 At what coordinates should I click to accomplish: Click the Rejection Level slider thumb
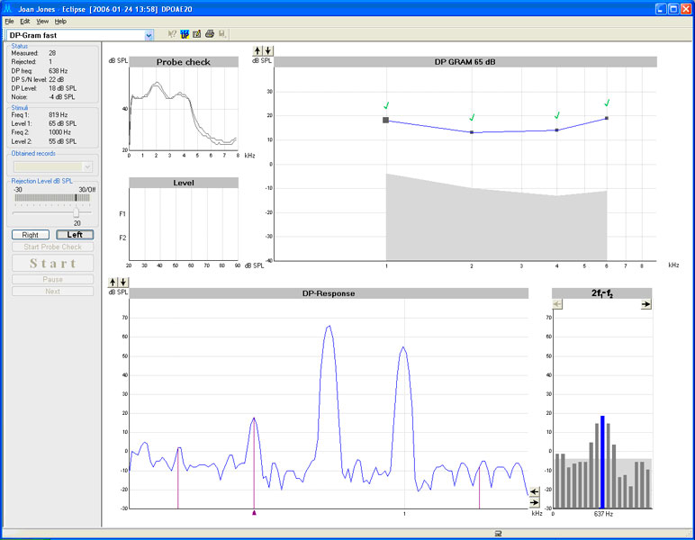click(x=77, y=213)
